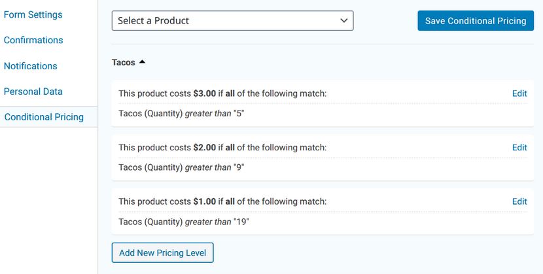Collapse the Tacos section triangle
This screenshot has width=543, height=274.
(x=142, y=62)
